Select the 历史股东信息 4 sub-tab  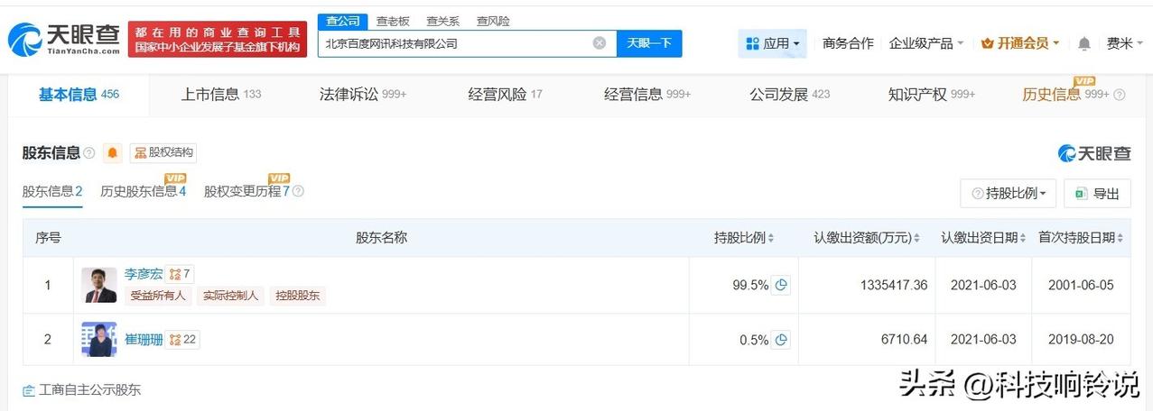[x=144, y=191]
